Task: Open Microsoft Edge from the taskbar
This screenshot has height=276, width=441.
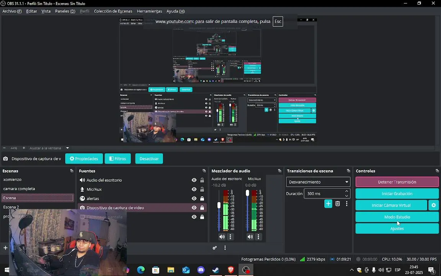Action: pyautogui.click(x=141, y=270)
